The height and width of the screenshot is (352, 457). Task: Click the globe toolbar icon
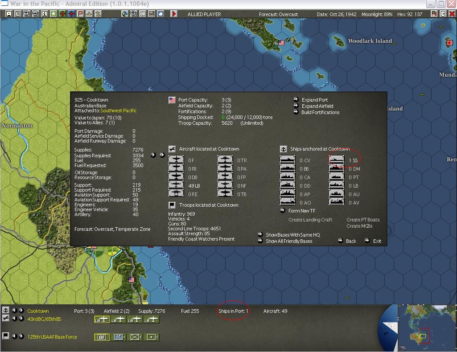click(124, 14)
